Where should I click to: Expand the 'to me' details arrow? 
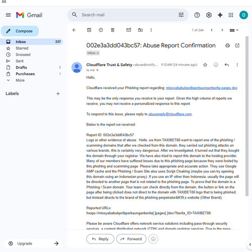[x=97, y=70]
